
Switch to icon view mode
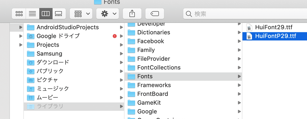[19, 13]
